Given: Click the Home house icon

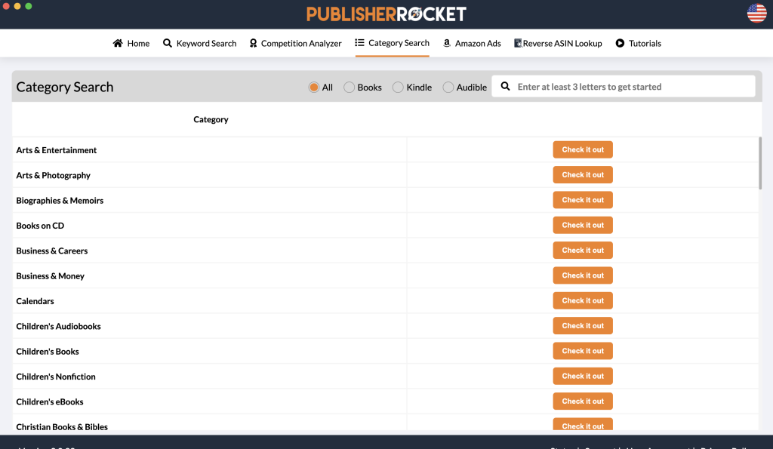Looking at the screenshot, I should point(118,44).
